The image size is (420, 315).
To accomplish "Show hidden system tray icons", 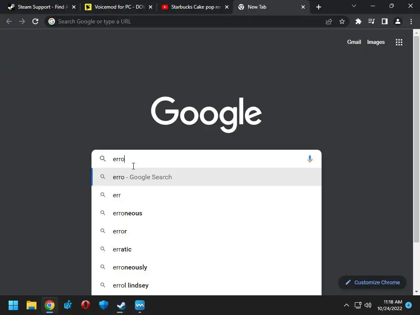I will tap(346, 305).
